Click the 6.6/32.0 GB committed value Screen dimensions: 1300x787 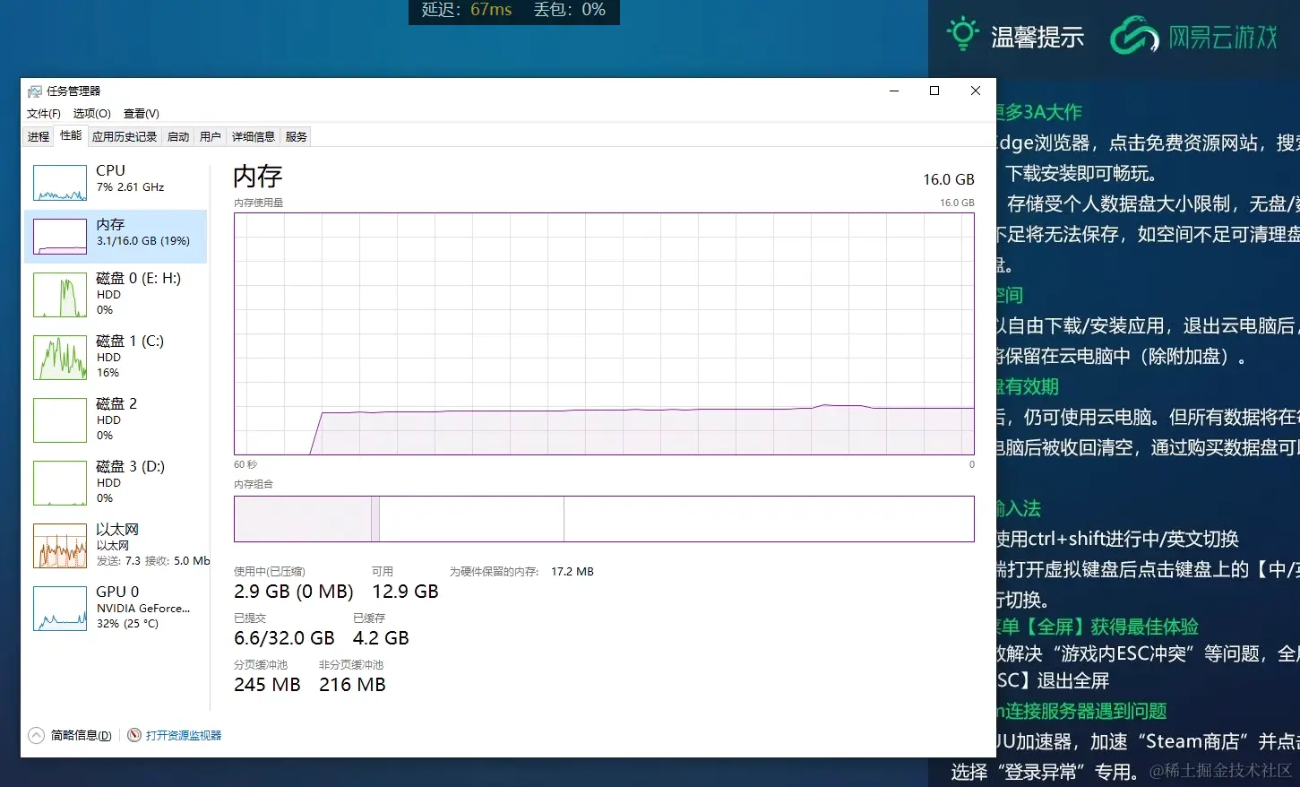[x=284, y=638]
